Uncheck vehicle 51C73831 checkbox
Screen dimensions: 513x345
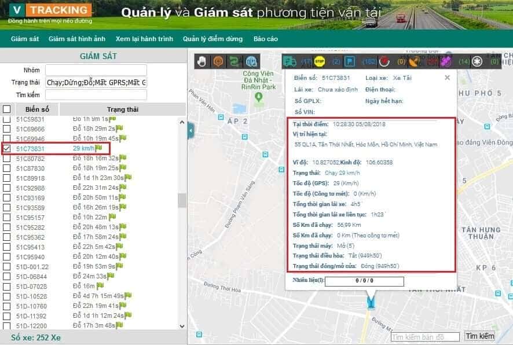click(x=6, y=148)
